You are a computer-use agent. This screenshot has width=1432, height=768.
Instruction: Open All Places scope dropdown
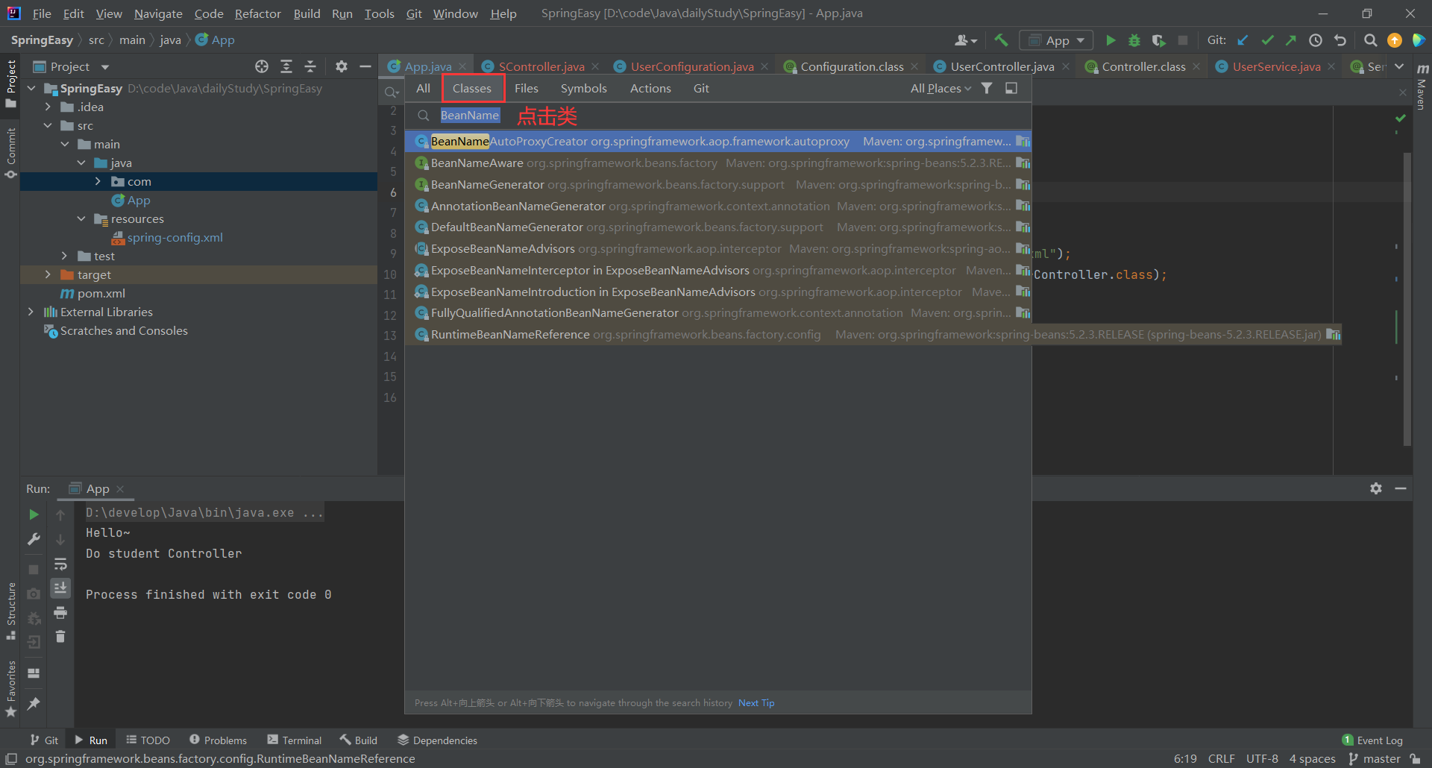pos(940,88)
